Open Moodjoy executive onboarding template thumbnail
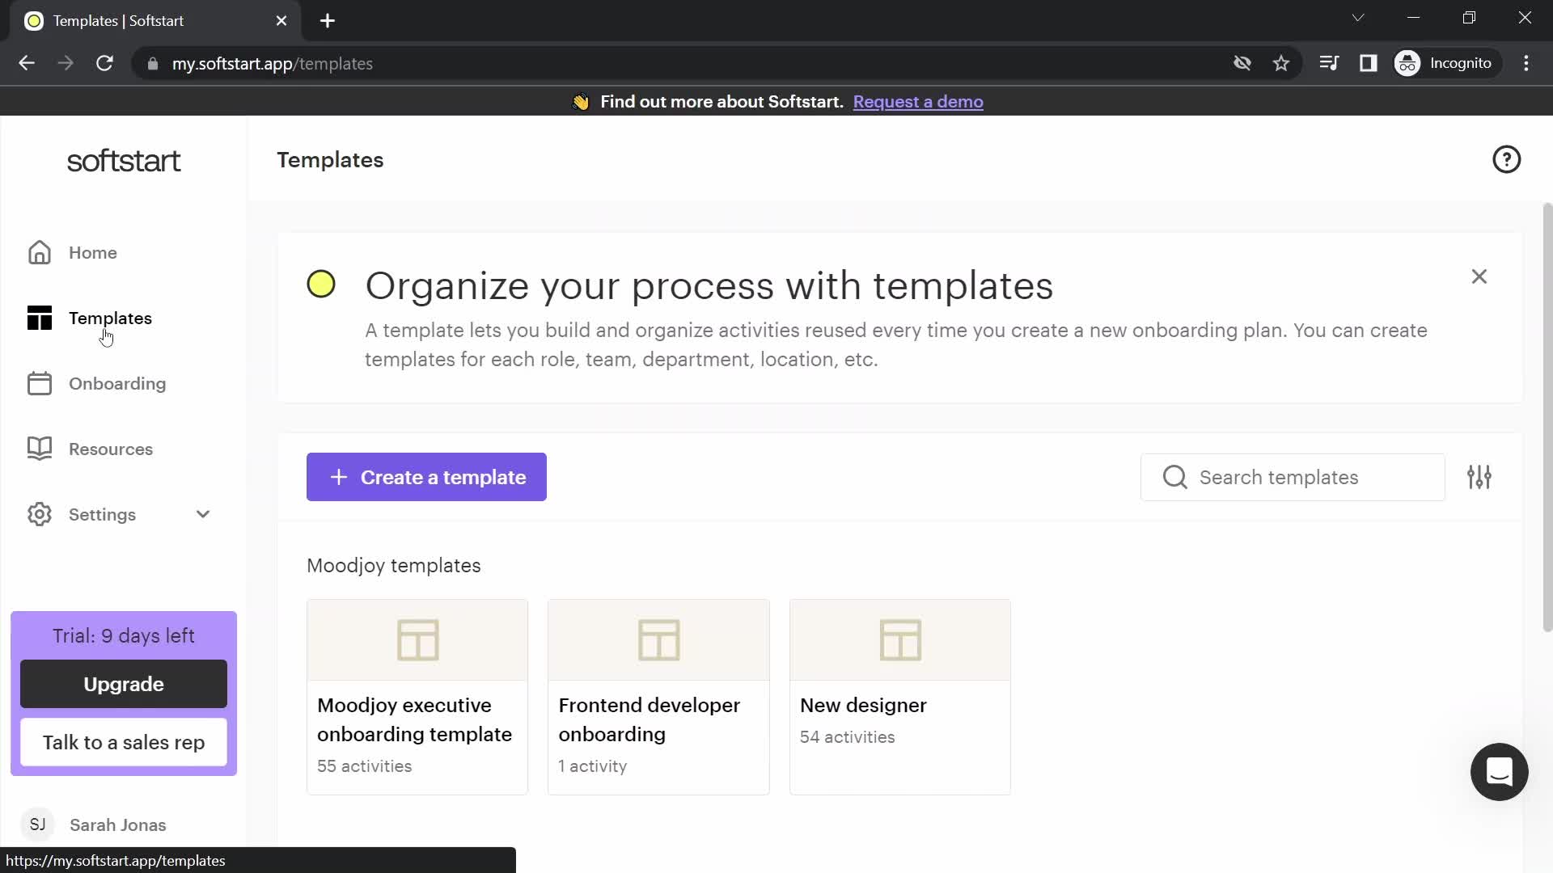This screenshot has width=1553, height=873. pyautogui.click(x=417, y=640)
